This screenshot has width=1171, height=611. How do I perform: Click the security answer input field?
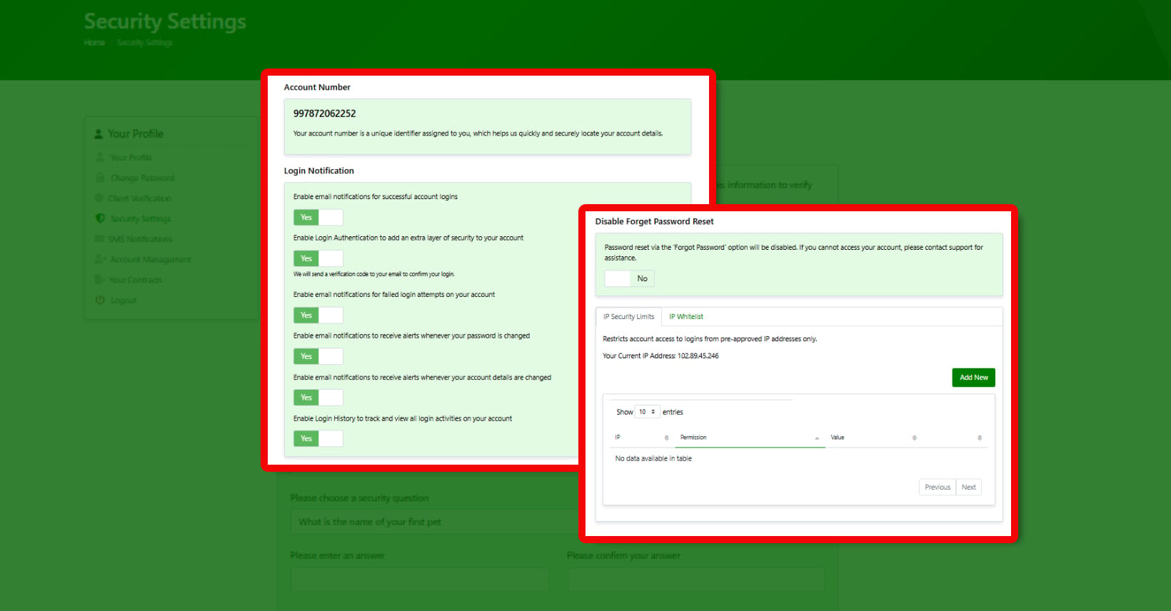(420, 580)
